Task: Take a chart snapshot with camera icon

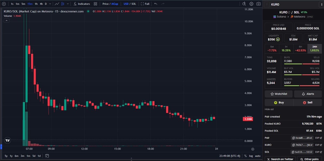Action: 259,4
